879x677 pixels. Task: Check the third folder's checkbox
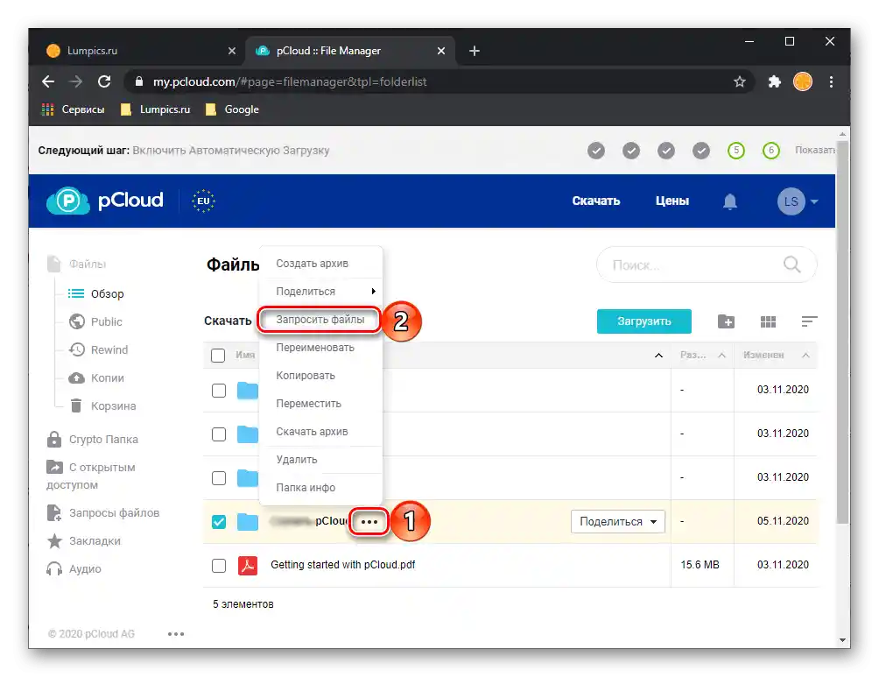219,478
